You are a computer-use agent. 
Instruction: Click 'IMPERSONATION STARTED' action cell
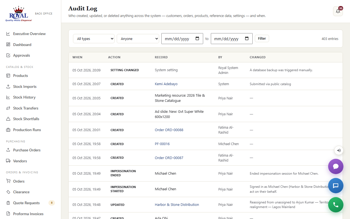click(x=123, y=189)
